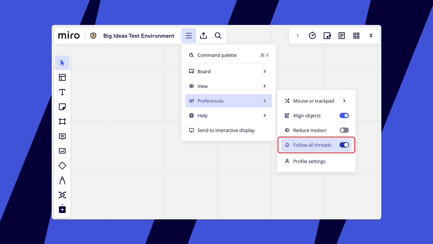Select the Shapes tool

coord(62,165)
